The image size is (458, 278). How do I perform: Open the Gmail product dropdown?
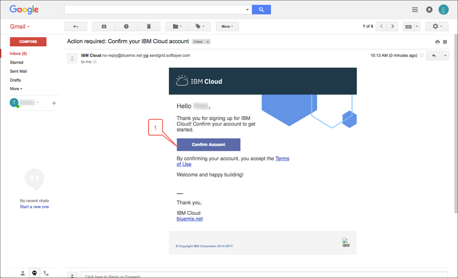[20, 26]
